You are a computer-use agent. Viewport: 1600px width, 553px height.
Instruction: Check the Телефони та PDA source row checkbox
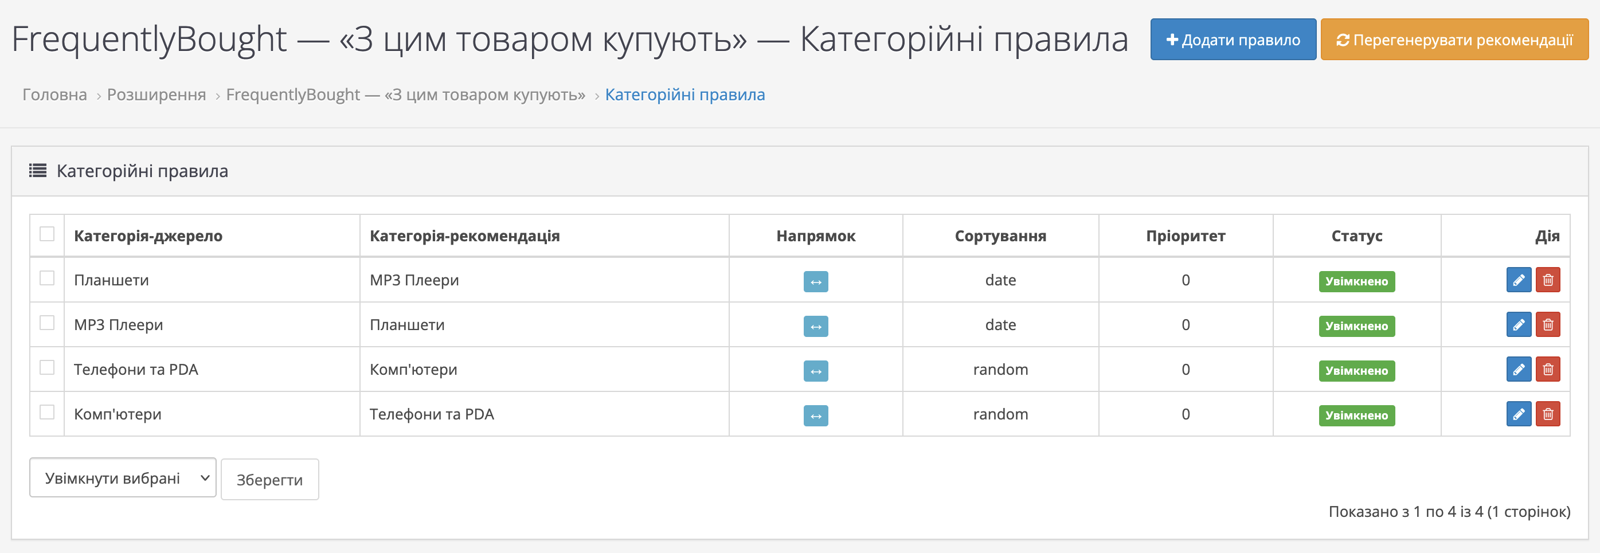(x=47, y=367)
